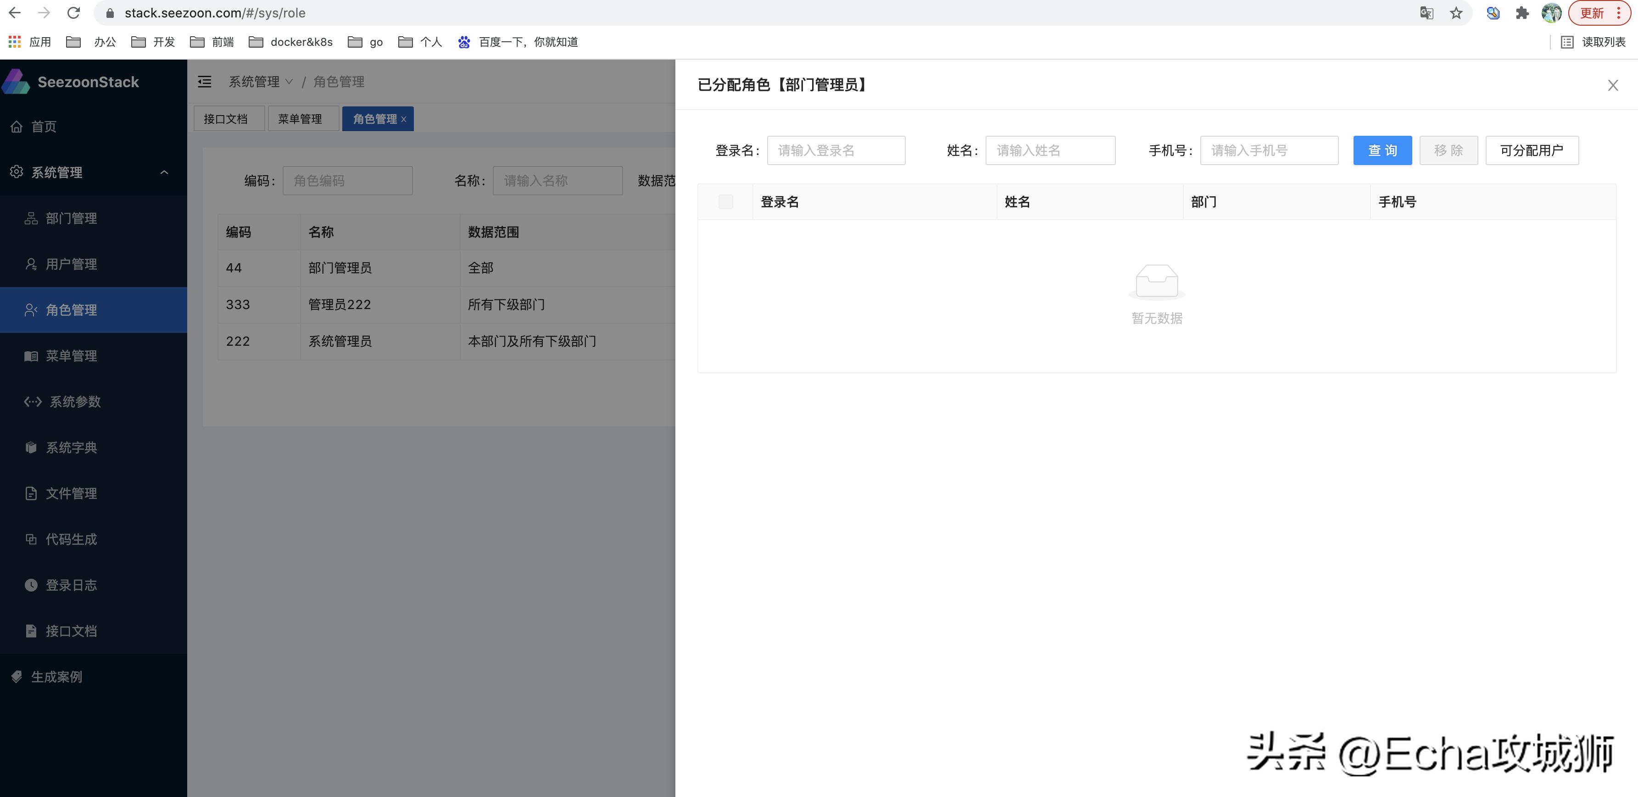The image size is (1638, 797).
Task: Click the blue 查询 button
Action: coord(1382,150)
